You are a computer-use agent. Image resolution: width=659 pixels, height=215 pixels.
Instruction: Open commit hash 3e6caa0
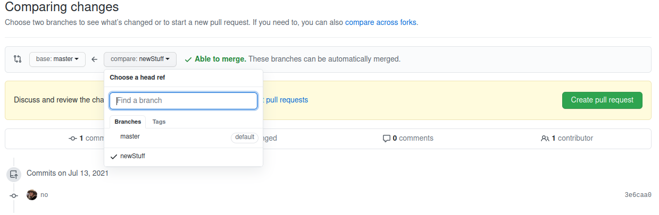pyautogui.click(x=638, y=195)
